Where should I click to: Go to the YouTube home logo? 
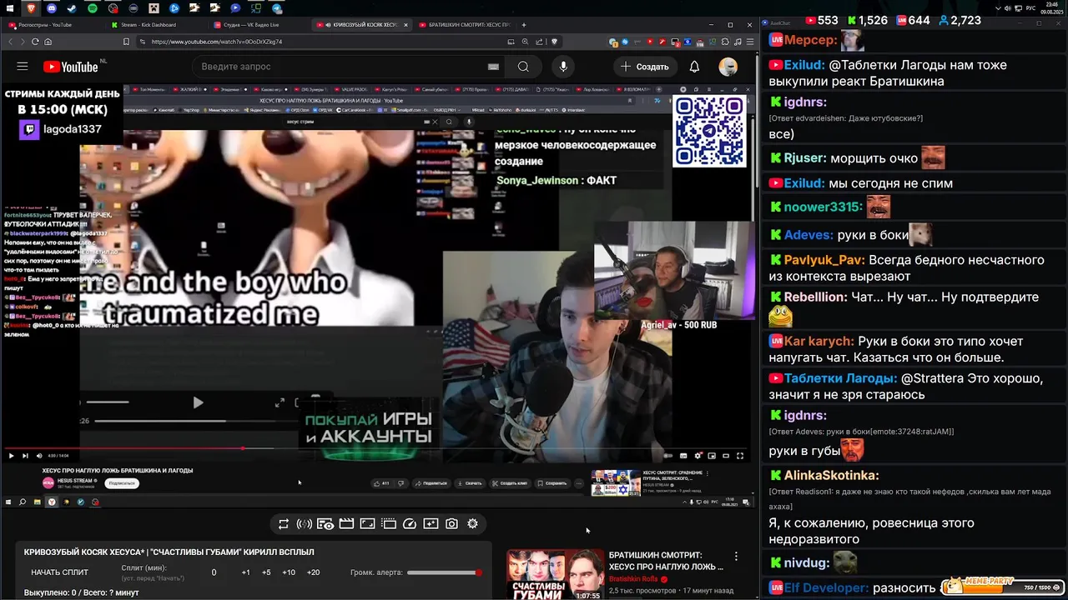71,67
